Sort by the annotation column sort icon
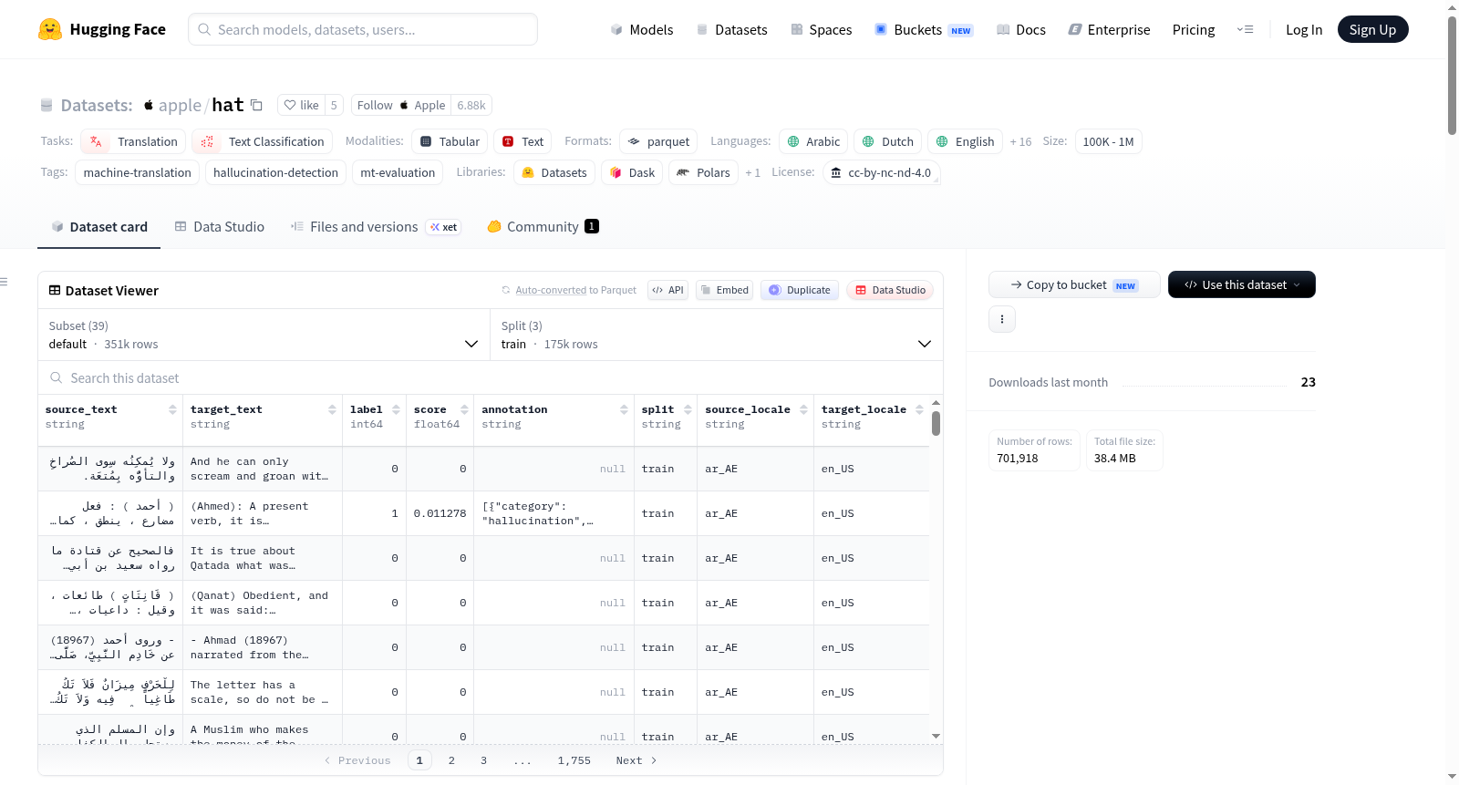The width and height of the screenshot is (1459, 785). [x=624, y=409]
